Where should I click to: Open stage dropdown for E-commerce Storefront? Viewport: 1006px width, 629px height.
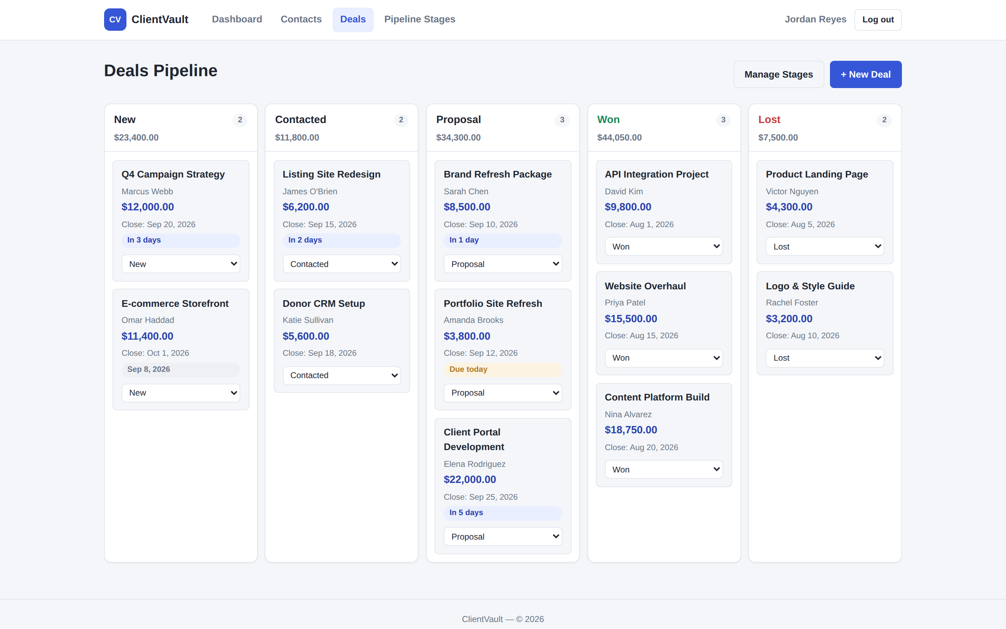tap(181, 393)
